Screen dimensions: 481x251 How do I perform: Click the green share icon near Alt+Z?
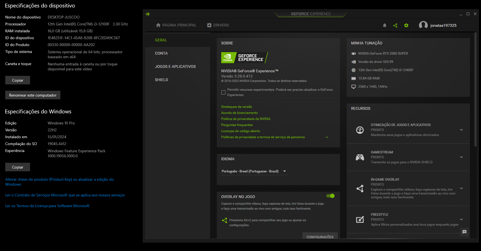pos(225,220)
